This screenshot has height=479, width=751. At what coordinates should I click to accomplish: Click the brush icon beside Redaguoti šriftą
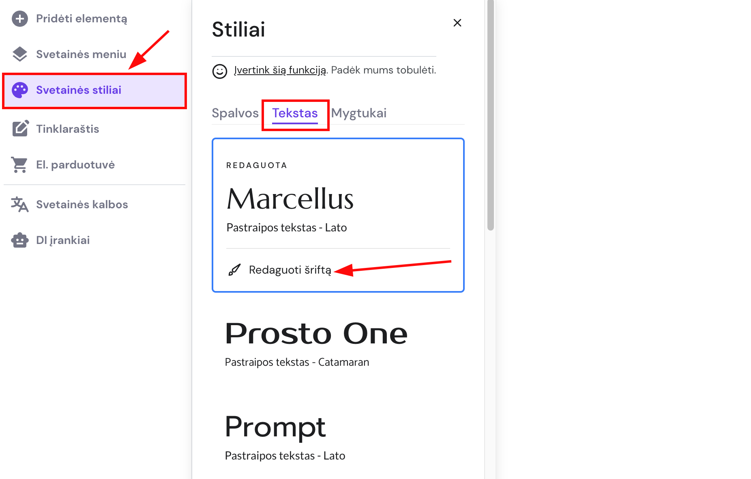coord(234,270)
